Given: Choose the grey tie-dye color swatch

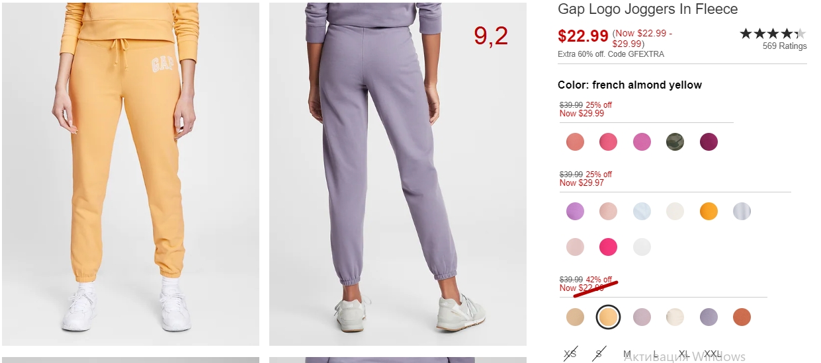Looking at the screenshot, I should tap(742, 212).
